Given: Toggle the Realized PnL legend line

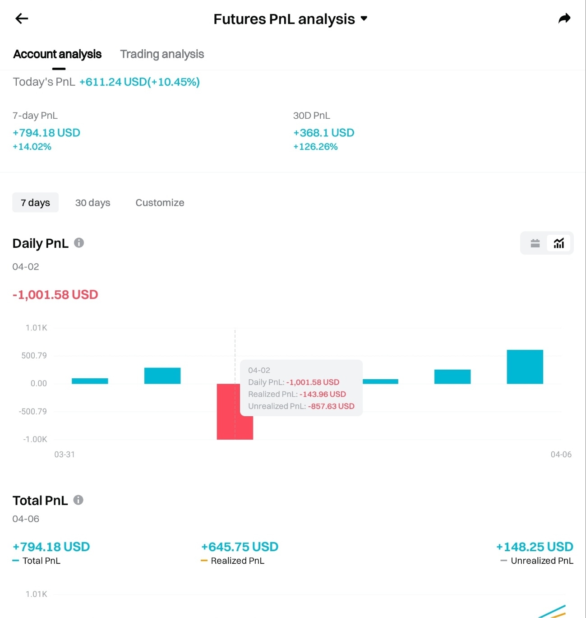Looking at the screenshot, I should (232, 561).
